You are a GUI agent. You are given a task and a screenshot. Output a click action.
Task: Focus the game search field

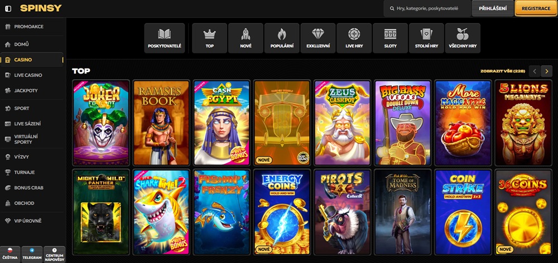(x=427, y=8)
